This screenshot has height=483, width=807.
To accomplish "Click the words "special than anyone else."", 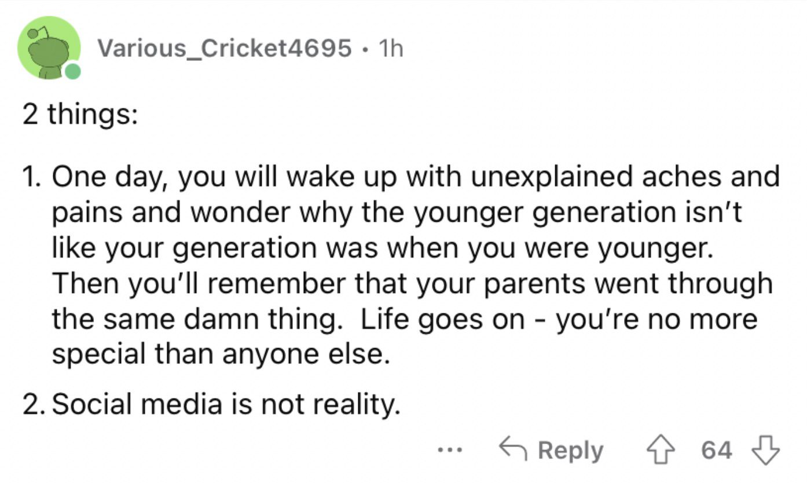I will tap(219, 354).
